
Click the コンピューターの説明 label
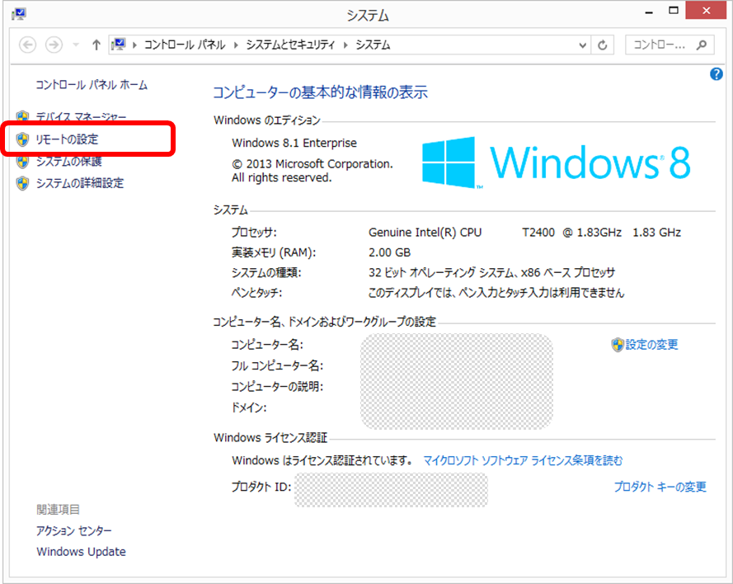click(277, 387)
